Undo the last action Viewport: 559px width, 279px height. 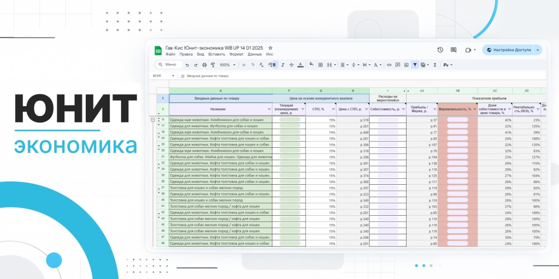(x=188, y=65)
